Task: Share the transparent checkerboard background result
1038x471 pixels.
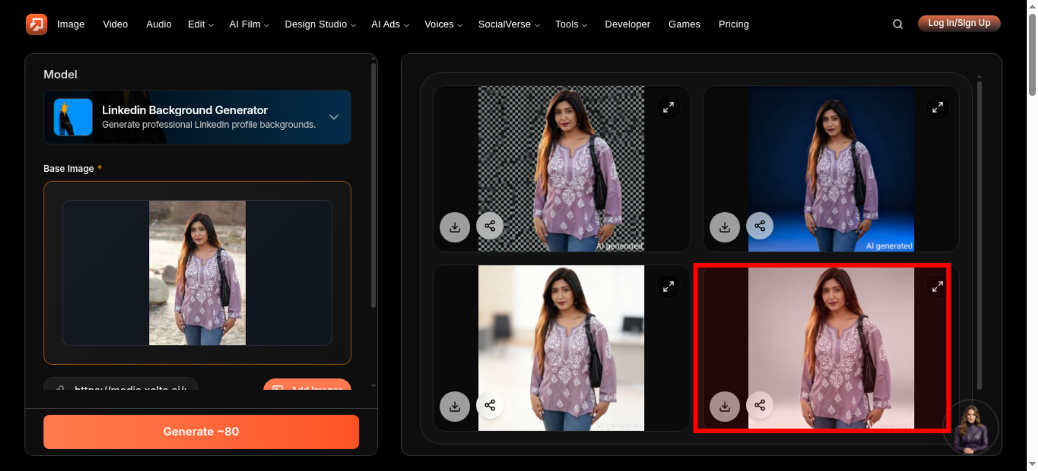Action: tap(490, 226)
